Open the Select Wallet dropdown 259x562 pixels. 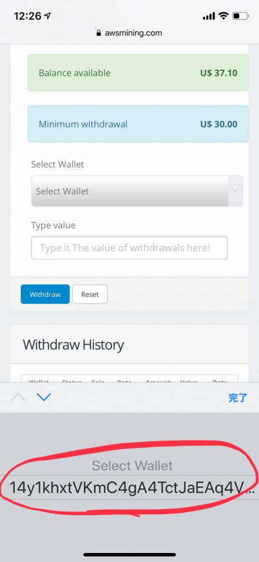tap(137, 191)
